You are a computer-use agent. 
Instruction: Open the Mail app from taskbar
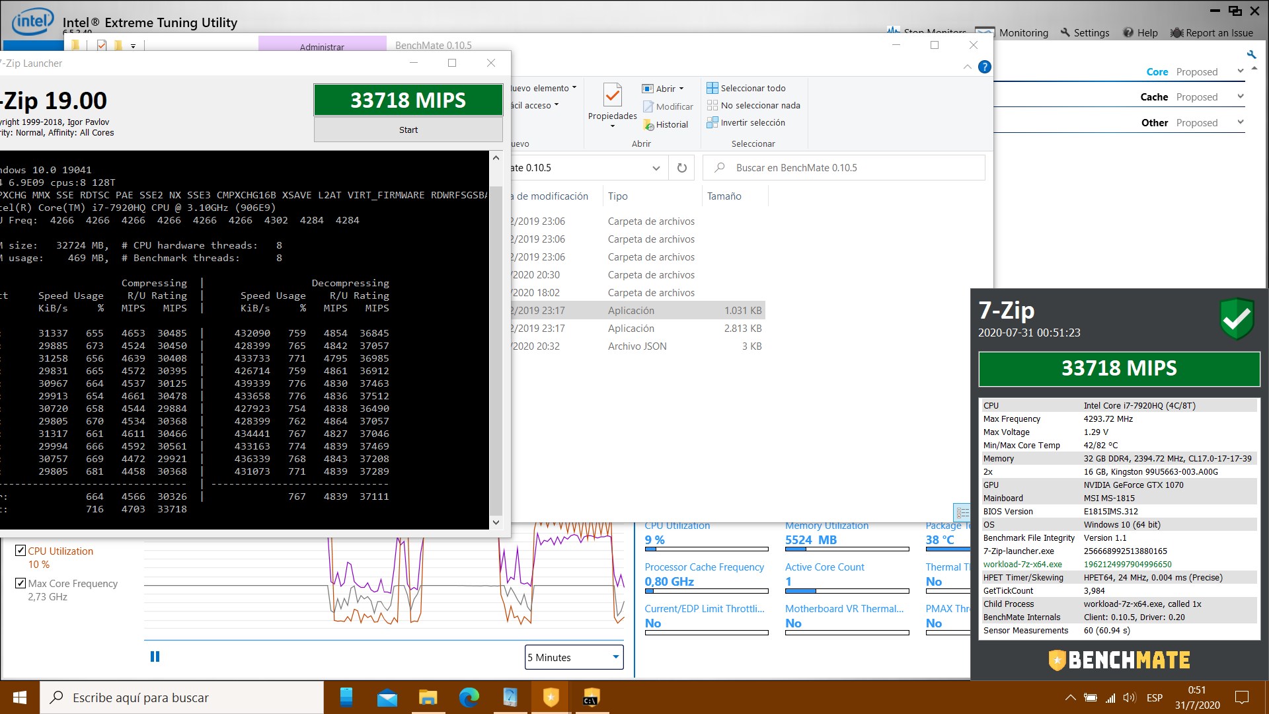387,697
